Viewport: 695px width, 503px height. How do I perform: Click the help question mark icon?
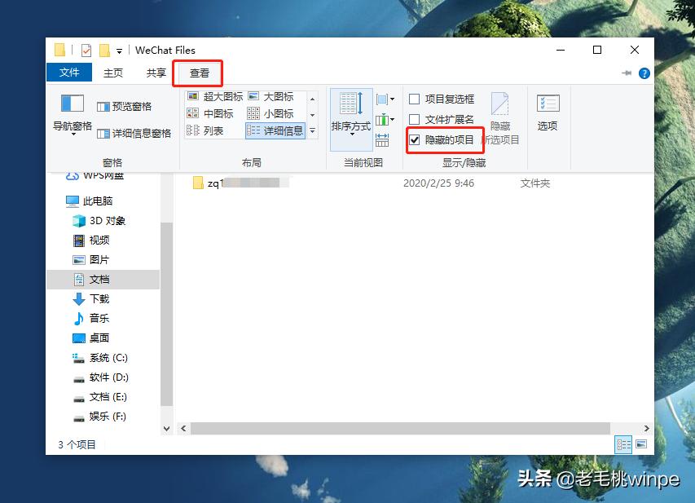pyautogui.click(x=644, y=73)
